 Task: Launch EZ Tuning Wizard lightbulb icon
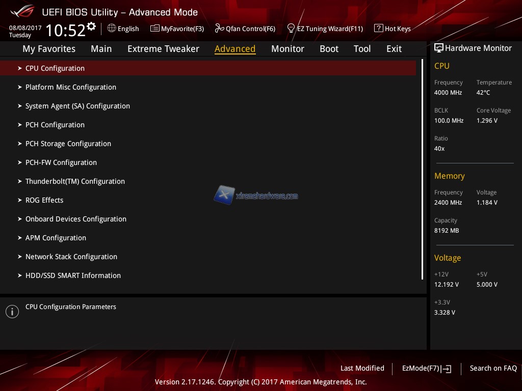coord(291,28)
